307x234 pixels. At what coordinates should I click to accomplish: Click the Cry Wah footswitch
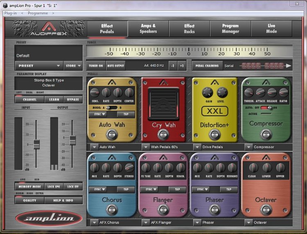[x=163, y=135]
